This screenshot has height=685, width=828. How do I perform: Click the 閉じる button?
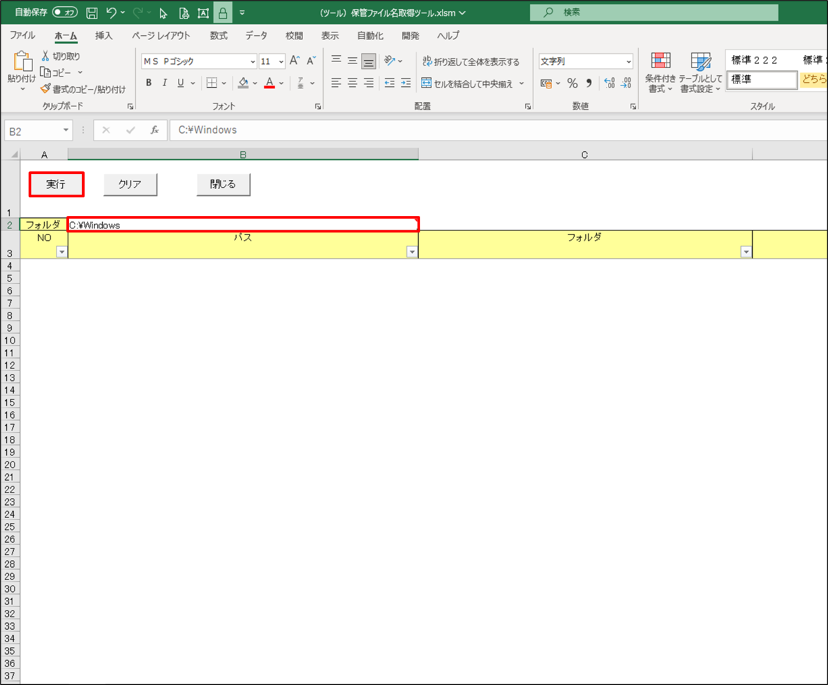(x=223, y=184)
